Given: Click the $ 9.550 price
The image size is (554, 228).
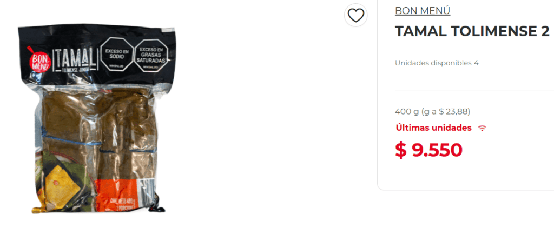Looking at the screenshot, I should point(428,150).
